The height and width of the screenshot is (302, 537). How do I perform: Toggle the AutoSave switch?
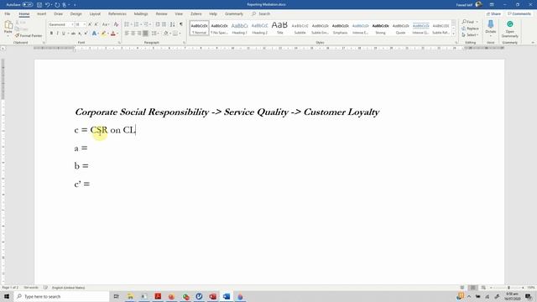point(28,5)
